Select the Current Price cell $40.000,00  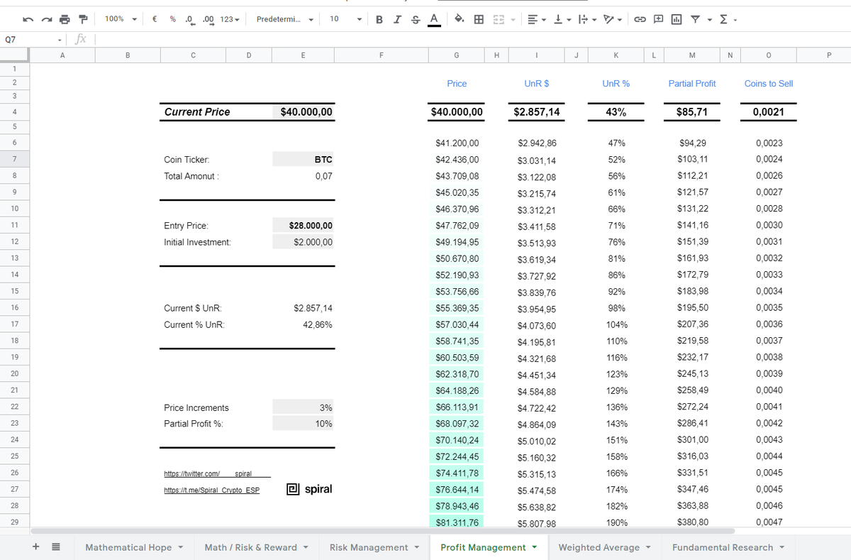pos(303,111)
